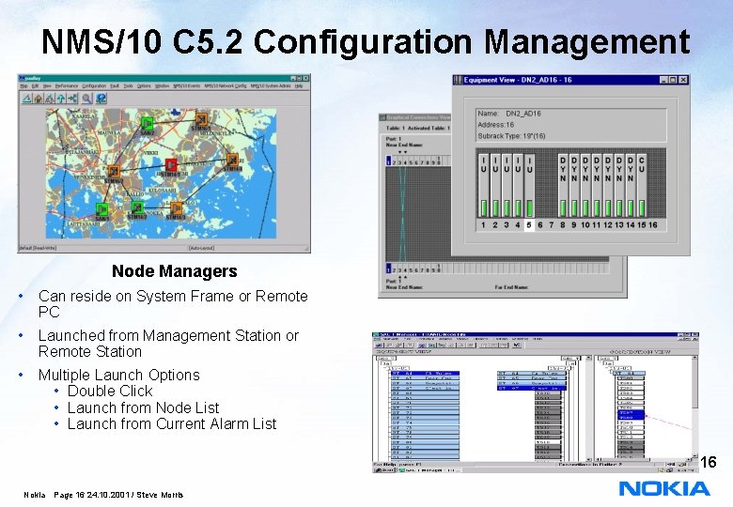Viewport: 733px width, 507px height.
Task: Click highlighted slot number 5 label
Action: click(529, 225)
